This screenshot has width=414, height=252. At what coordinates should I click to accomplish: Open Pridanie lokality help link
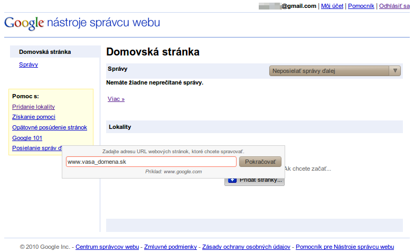pyautogui.click(x=34, y=107)
